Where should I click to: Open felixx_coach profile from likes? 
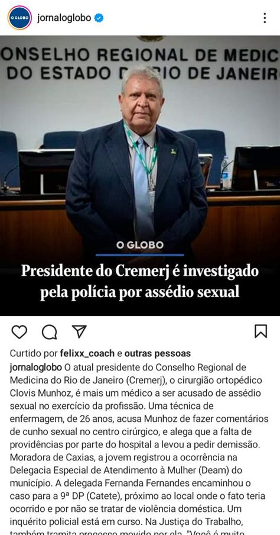point(87,353)
